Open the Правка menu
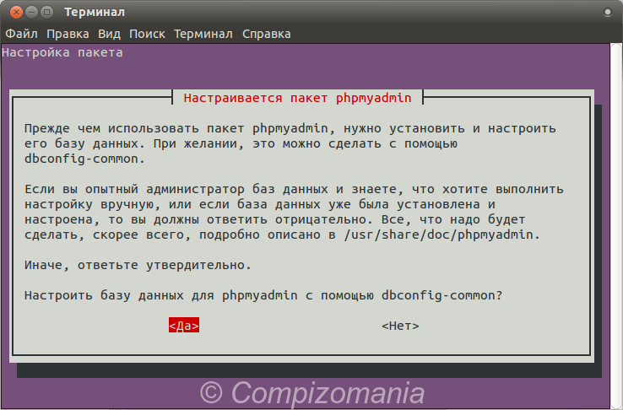This screenshot has height=410, width=623. click(x=68, y=34)
